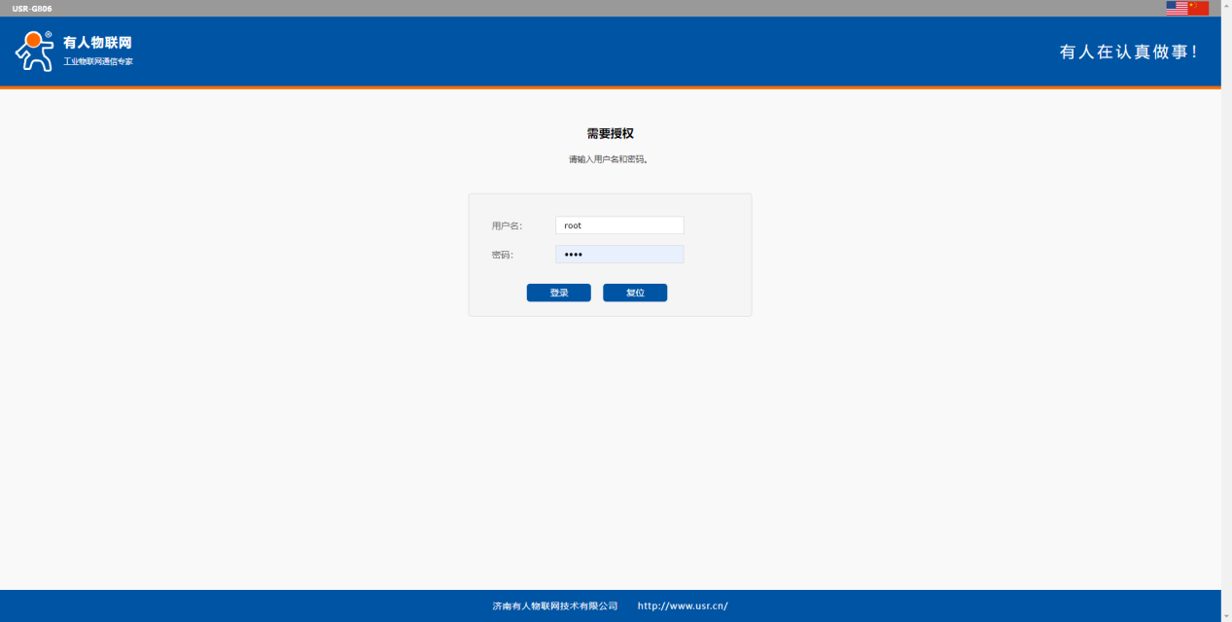Select the Chinese flag language icon
1232x622 pixels.
[1198, 8]
